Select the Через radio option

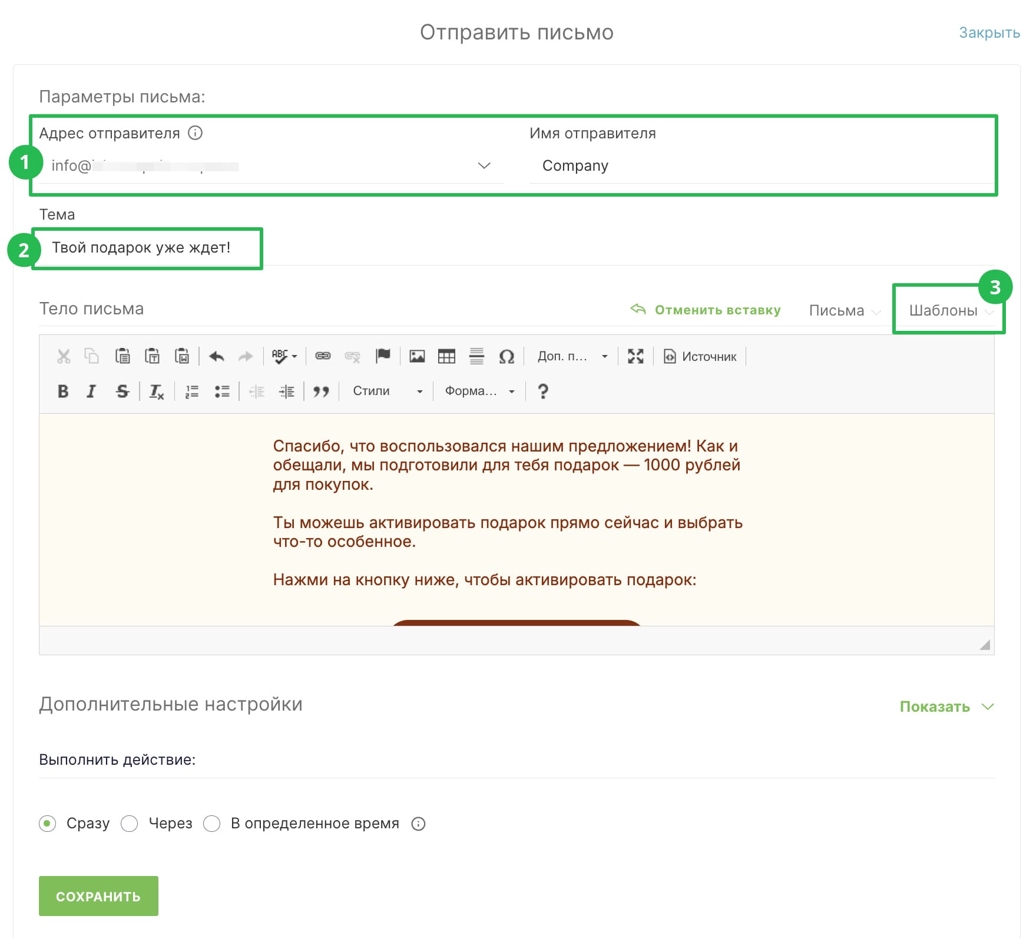point(130,823)
